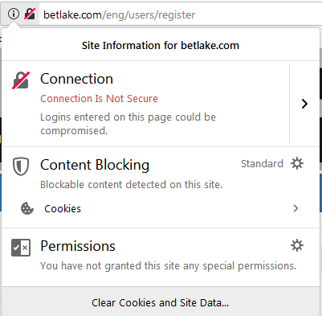
Task: Expand the Cookies chevron
Action: (x=296, y=208)
